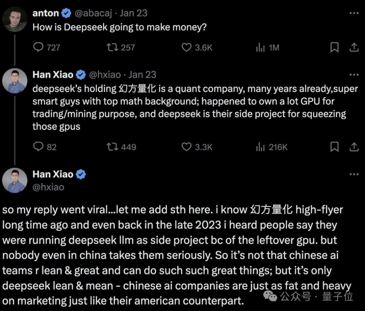Reply to anton's tweet
The width and height of the screenshot is (365, 311).
point(36,48)
